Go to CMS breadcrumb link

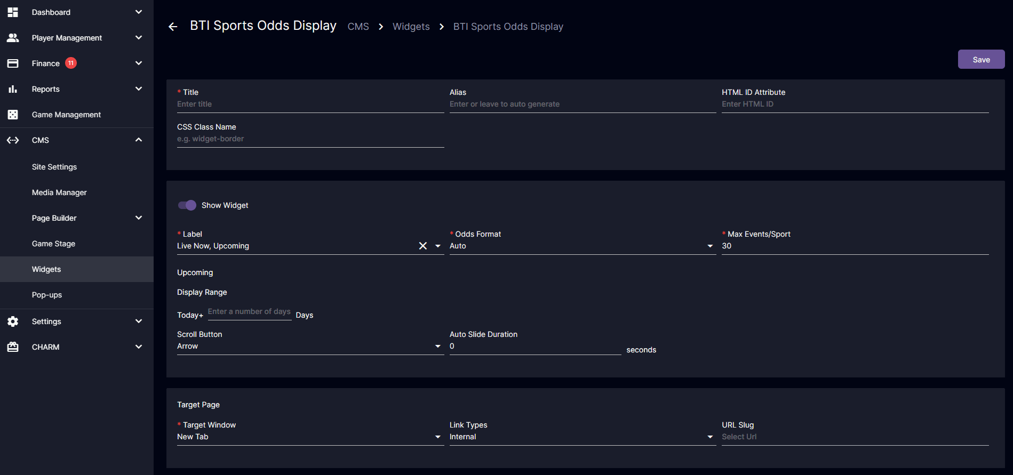[x=358, y=27]
